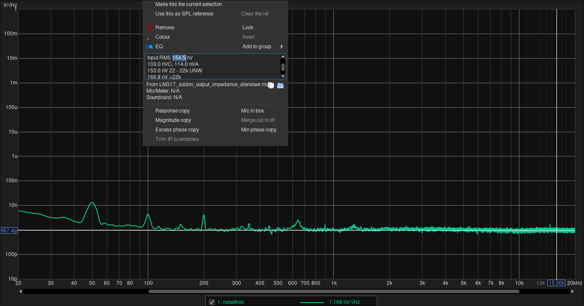
Task: Choose the Colour menu entry
Action: (163, 37)
